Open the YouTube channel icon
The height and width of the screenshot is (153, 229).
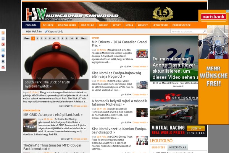point(3,67)
